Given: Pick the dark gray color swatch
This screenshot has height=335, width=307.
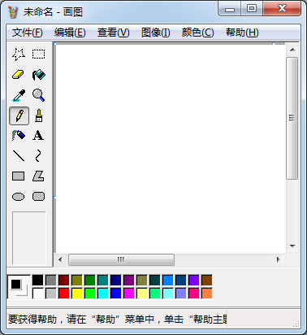Looking at the screenshot, I should (x=51, y=281).
